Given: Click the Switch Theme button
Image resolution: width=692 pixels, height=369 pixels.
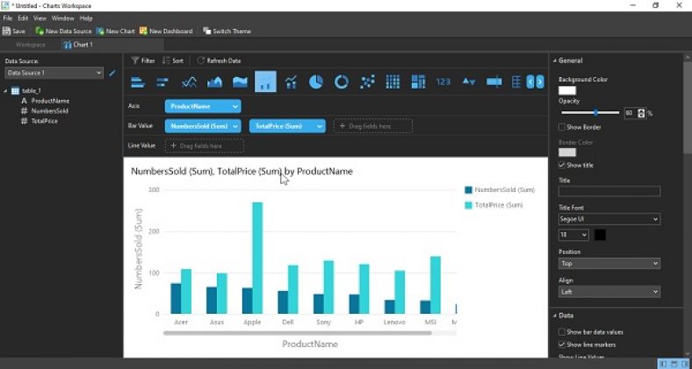Looking at the screenshot, I should coord(227,31).
